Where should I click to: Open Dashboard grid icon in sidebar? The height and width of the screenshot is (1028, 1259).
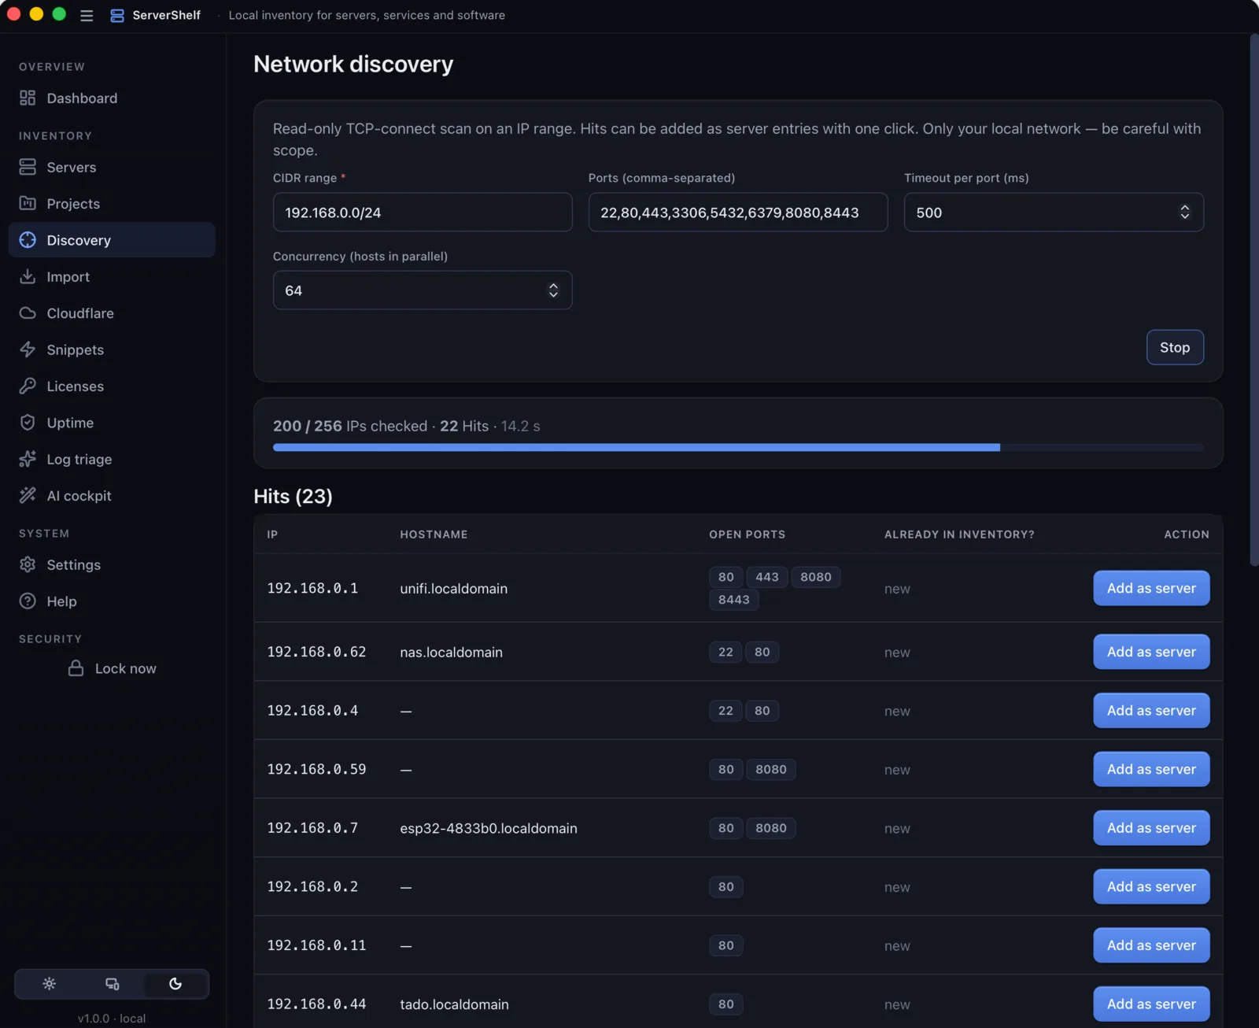click(28, 98)
